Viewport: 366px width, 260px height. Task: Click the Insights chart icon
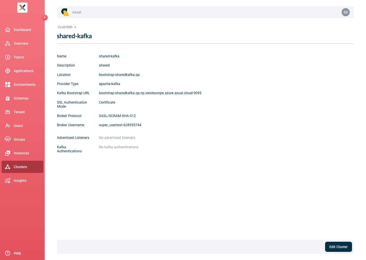click(8, 181)
